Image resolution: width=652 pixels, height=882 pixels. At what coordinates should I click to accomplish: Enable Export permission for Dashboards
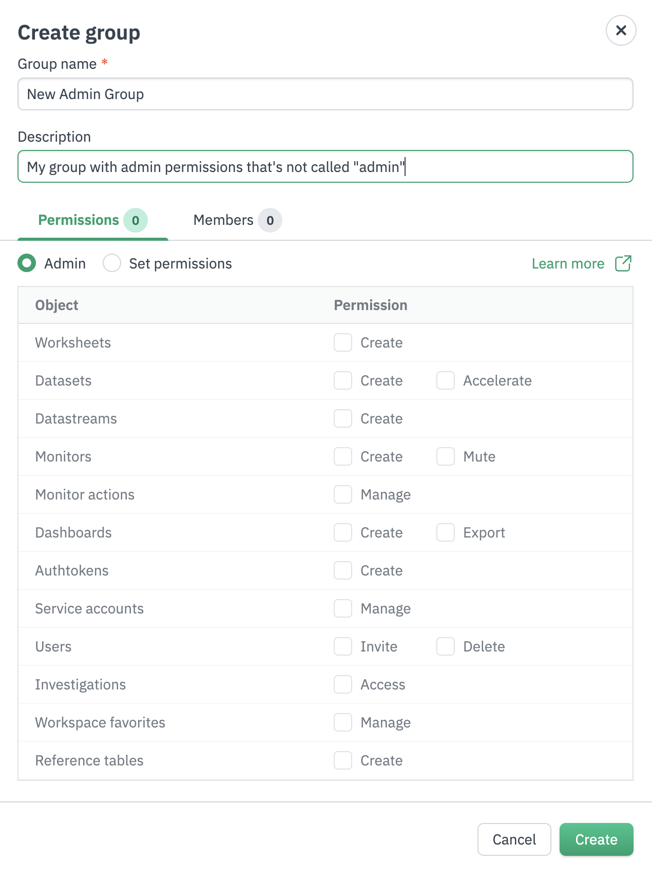(x=446, y=532)
